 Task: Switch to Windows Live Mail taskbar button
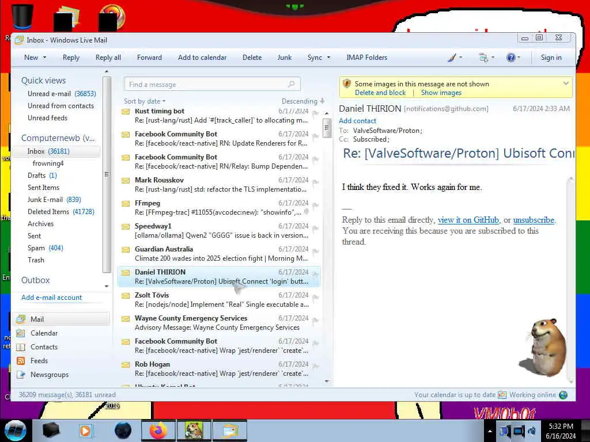230,430
